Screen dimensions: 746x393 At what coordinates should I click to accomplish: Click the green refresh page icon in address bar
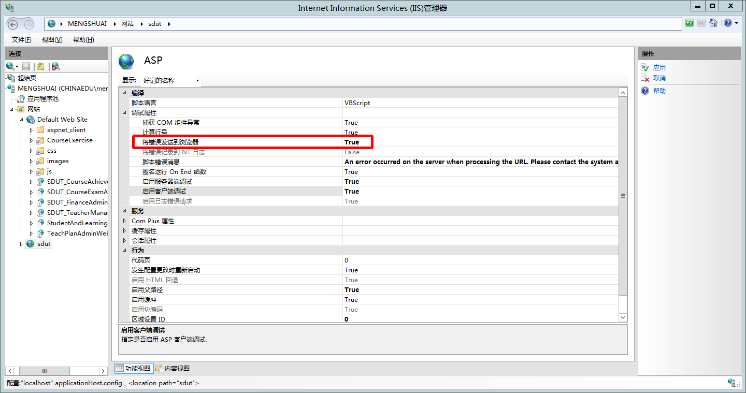690,23
